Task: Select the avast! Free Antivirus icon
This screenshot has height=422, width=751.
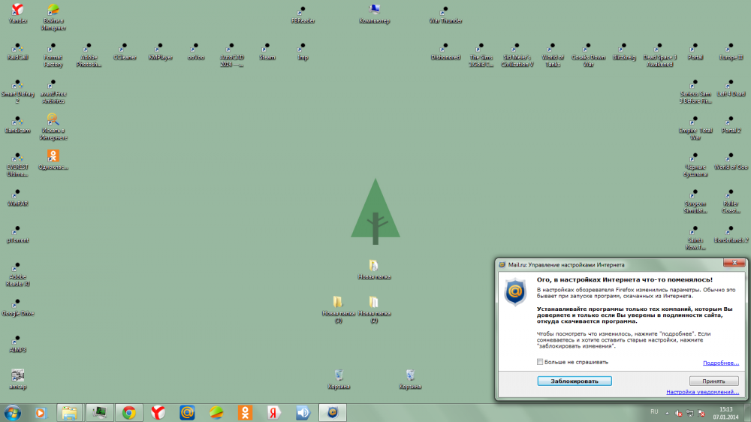Action: [53, 91]
